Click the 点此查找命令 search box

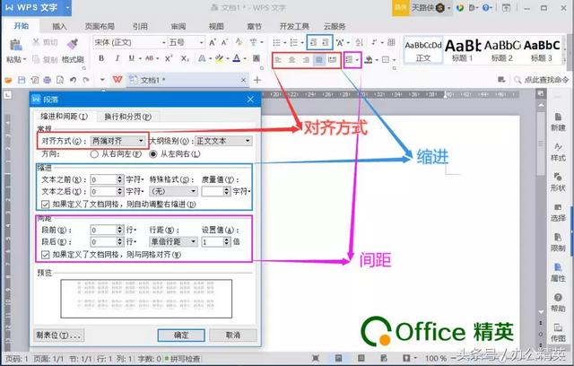pyautogui.click(x=542, y=80)
